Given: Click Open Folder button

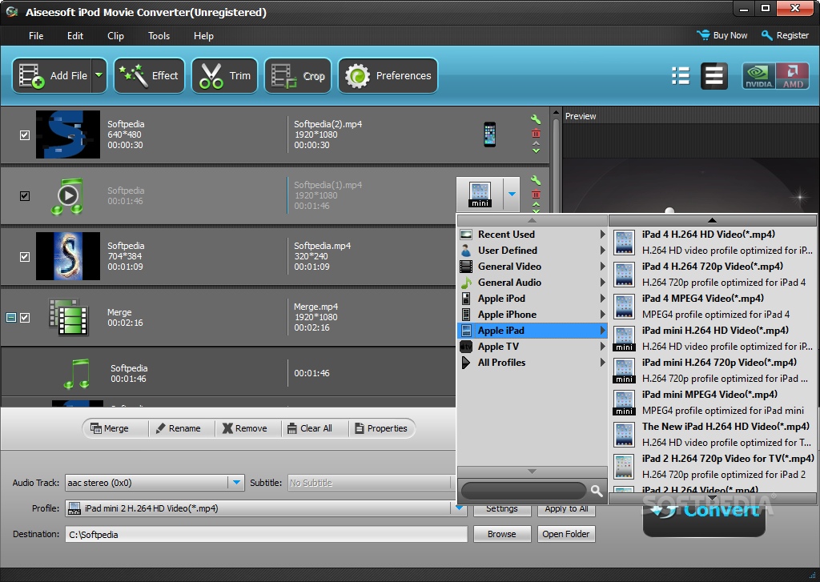Looking at the screenshot, I should click(566, 534).
